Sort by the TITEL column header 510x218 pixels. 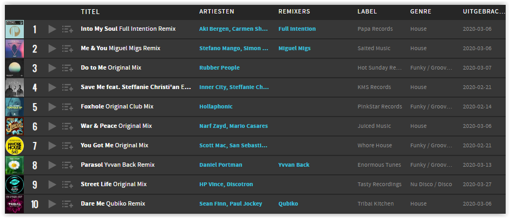90,12
